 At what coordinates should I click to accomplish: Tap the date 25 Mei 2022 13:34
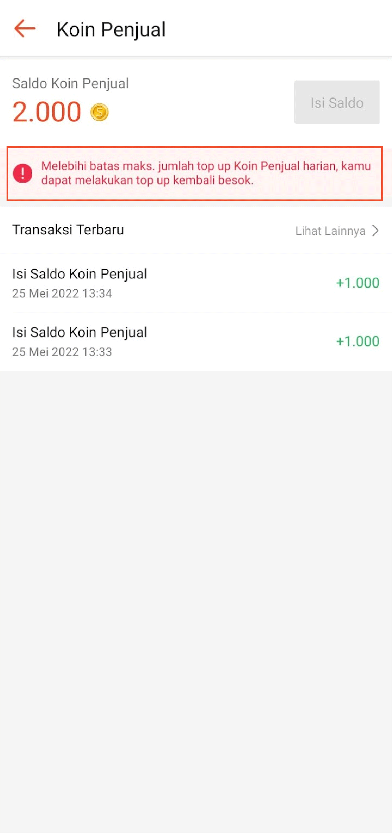pyautogui.click(x=62, y=293)
